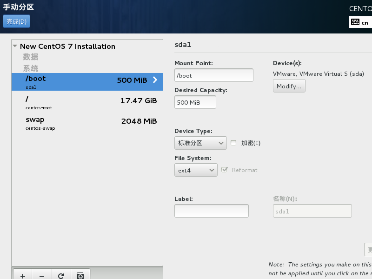Click the keyboard layout icon beside cn
Image resolution: width=372 pixels, height=279 pixels.
click(355, 22)
